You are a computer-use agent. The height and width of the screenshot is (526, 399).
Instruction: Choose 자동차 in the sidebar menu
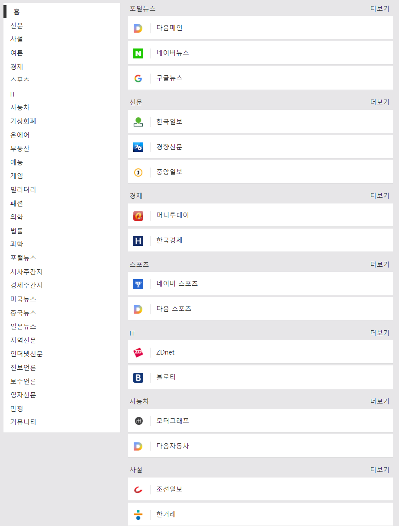(x=20, y=107)
